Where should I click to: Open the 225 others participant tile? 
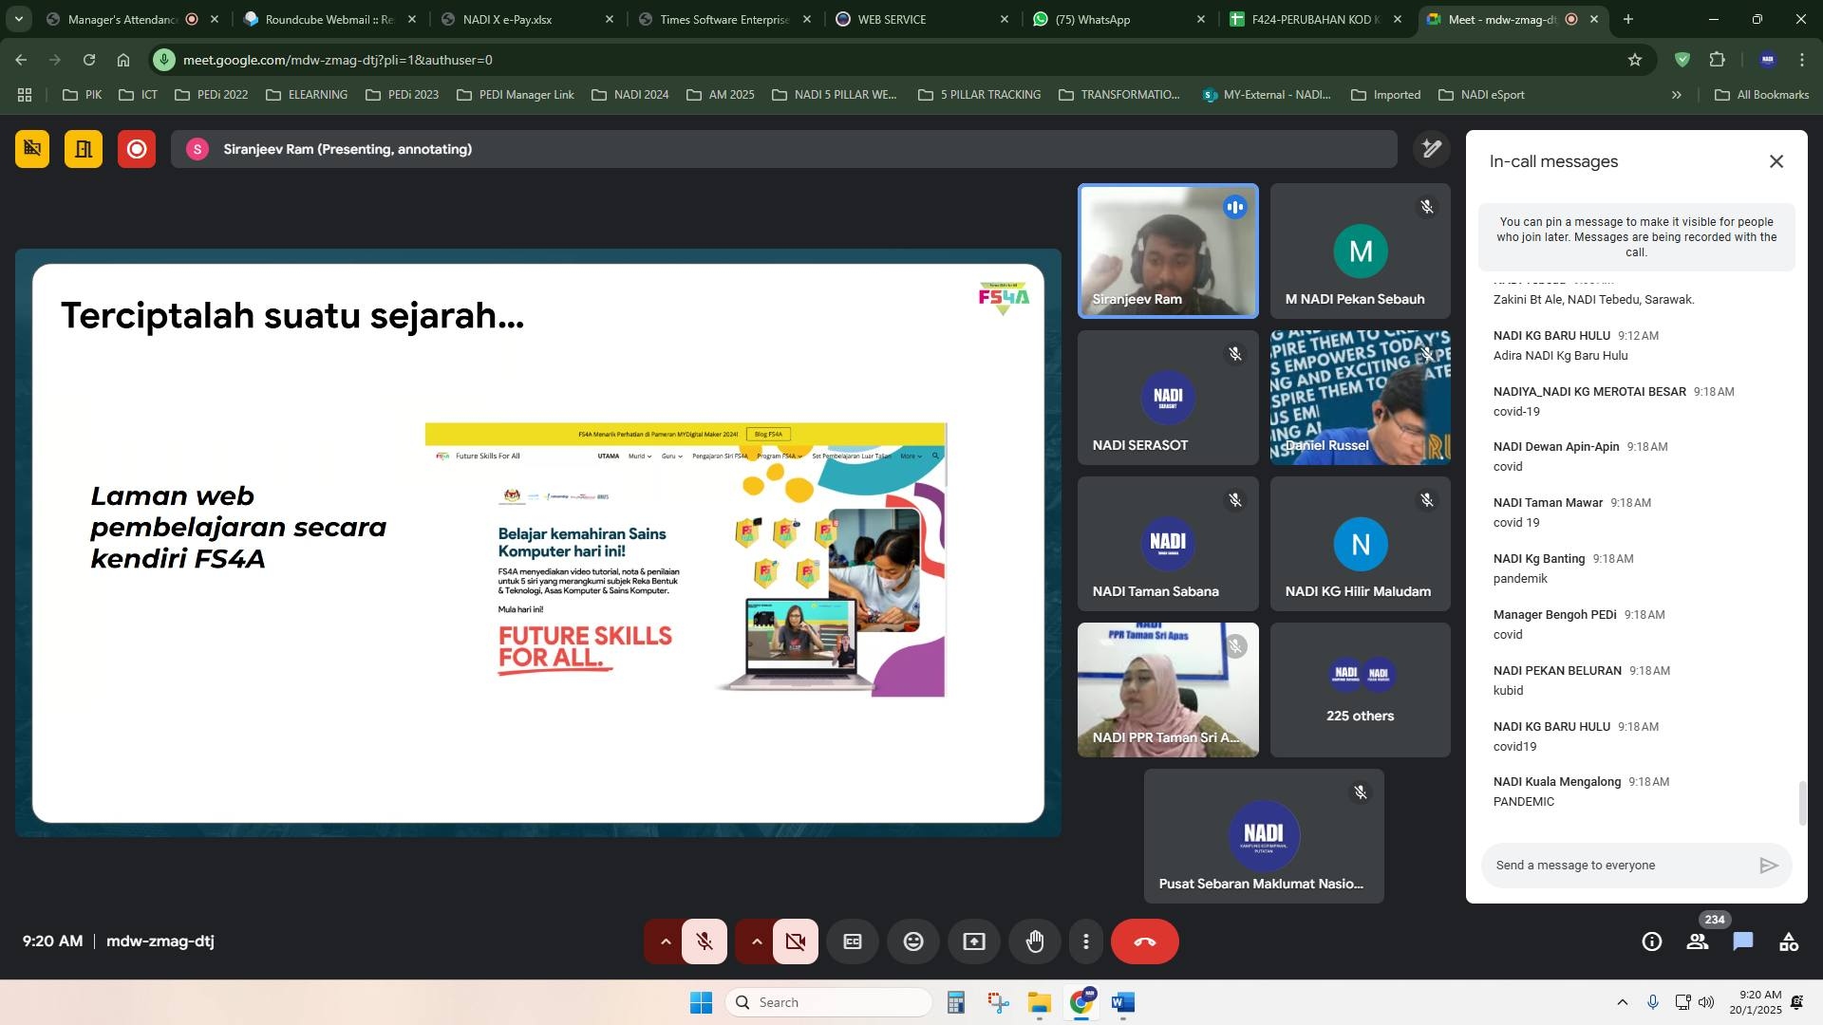pyautogui.click(x=1360, y=690)
